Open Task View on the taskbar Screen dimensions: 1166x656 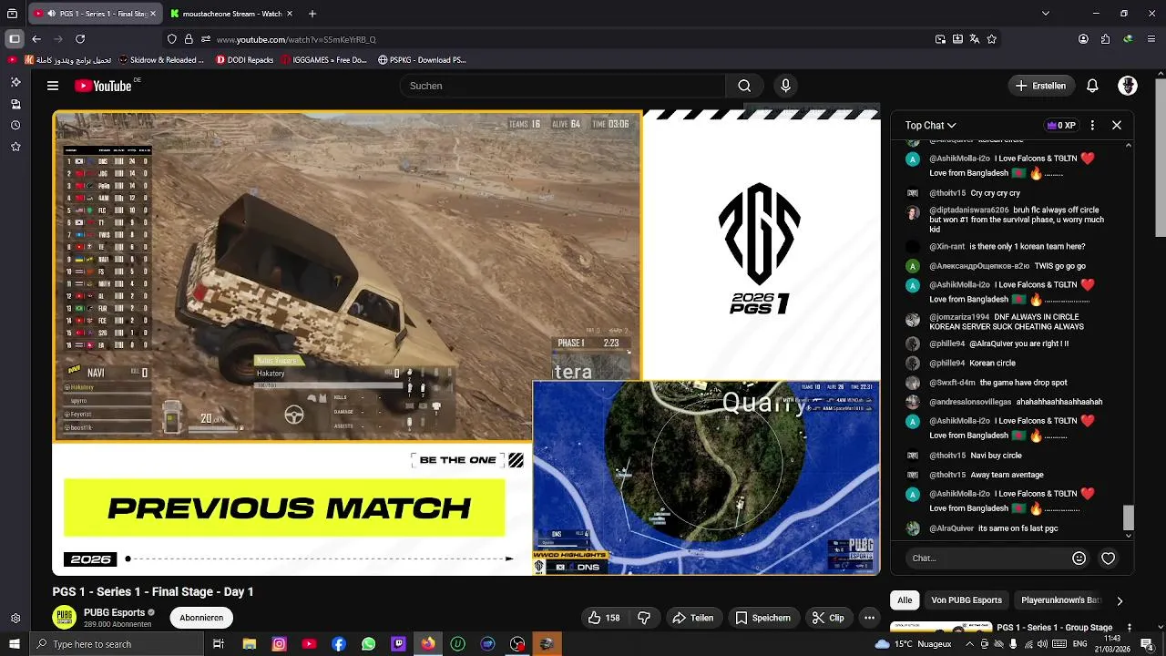point(219,644)
